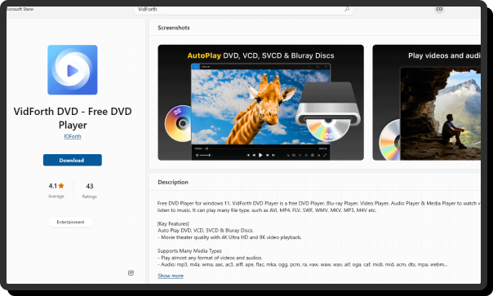Open the IOForth publisher link

(73, 136)
